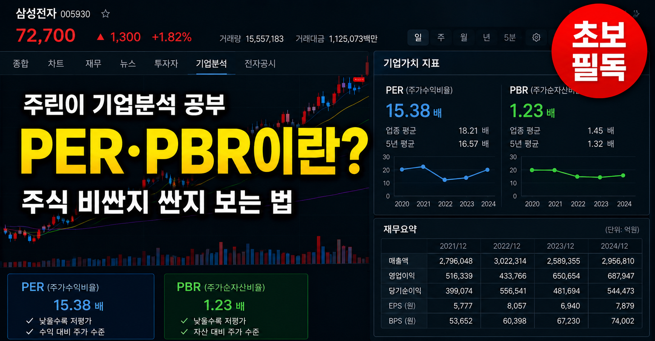This screenshot has height=341, width=655.
Task: Click the 2021 data point on PER chart
Action: (x=423, y=166)
